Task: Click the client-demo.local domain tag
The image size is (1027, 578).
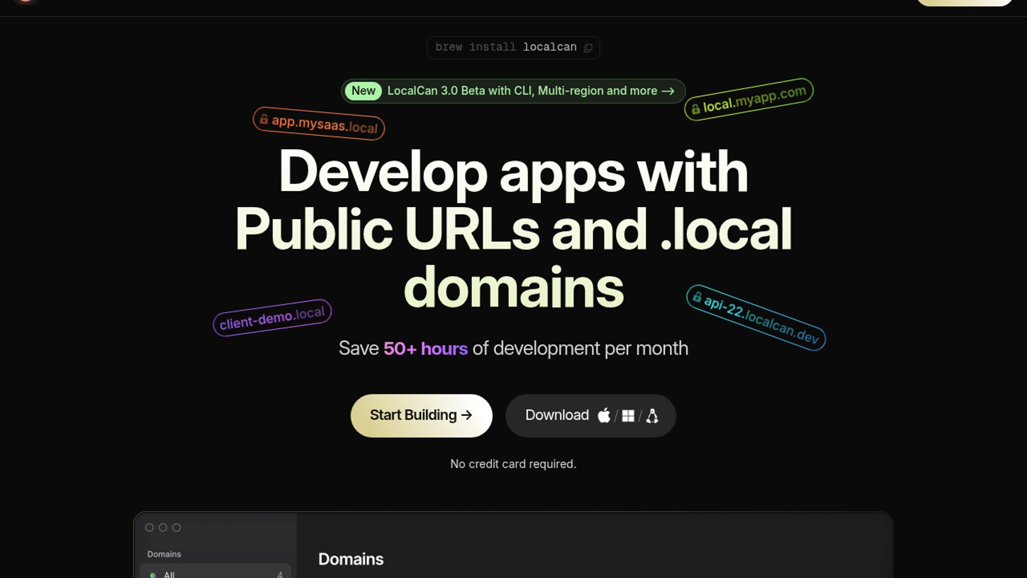Action: point(272,318)
